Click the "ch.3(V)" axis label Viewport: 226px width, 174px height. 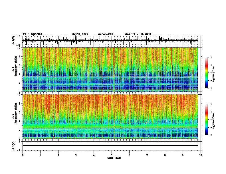click(14, 146)
